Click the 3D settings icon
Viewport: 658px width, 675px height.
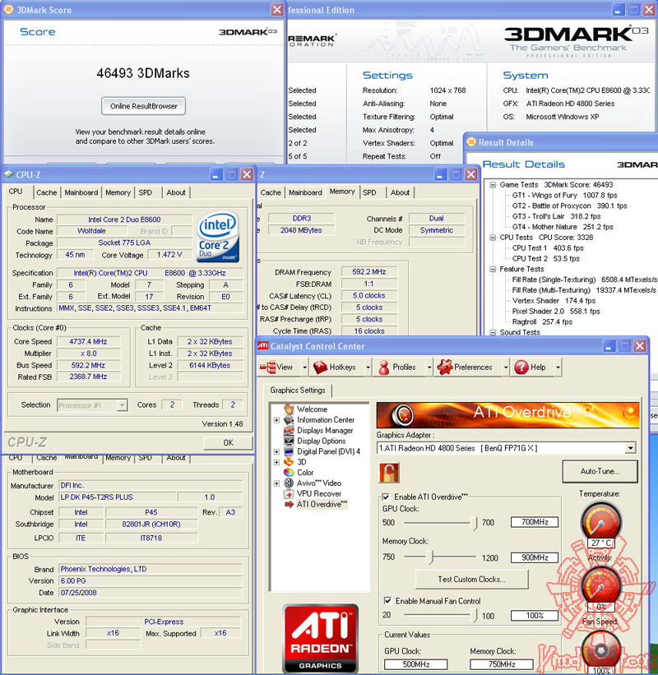coord(289,461)
